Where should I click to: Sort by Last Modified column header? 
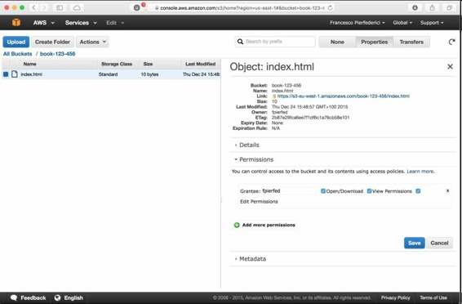point(200,64)
